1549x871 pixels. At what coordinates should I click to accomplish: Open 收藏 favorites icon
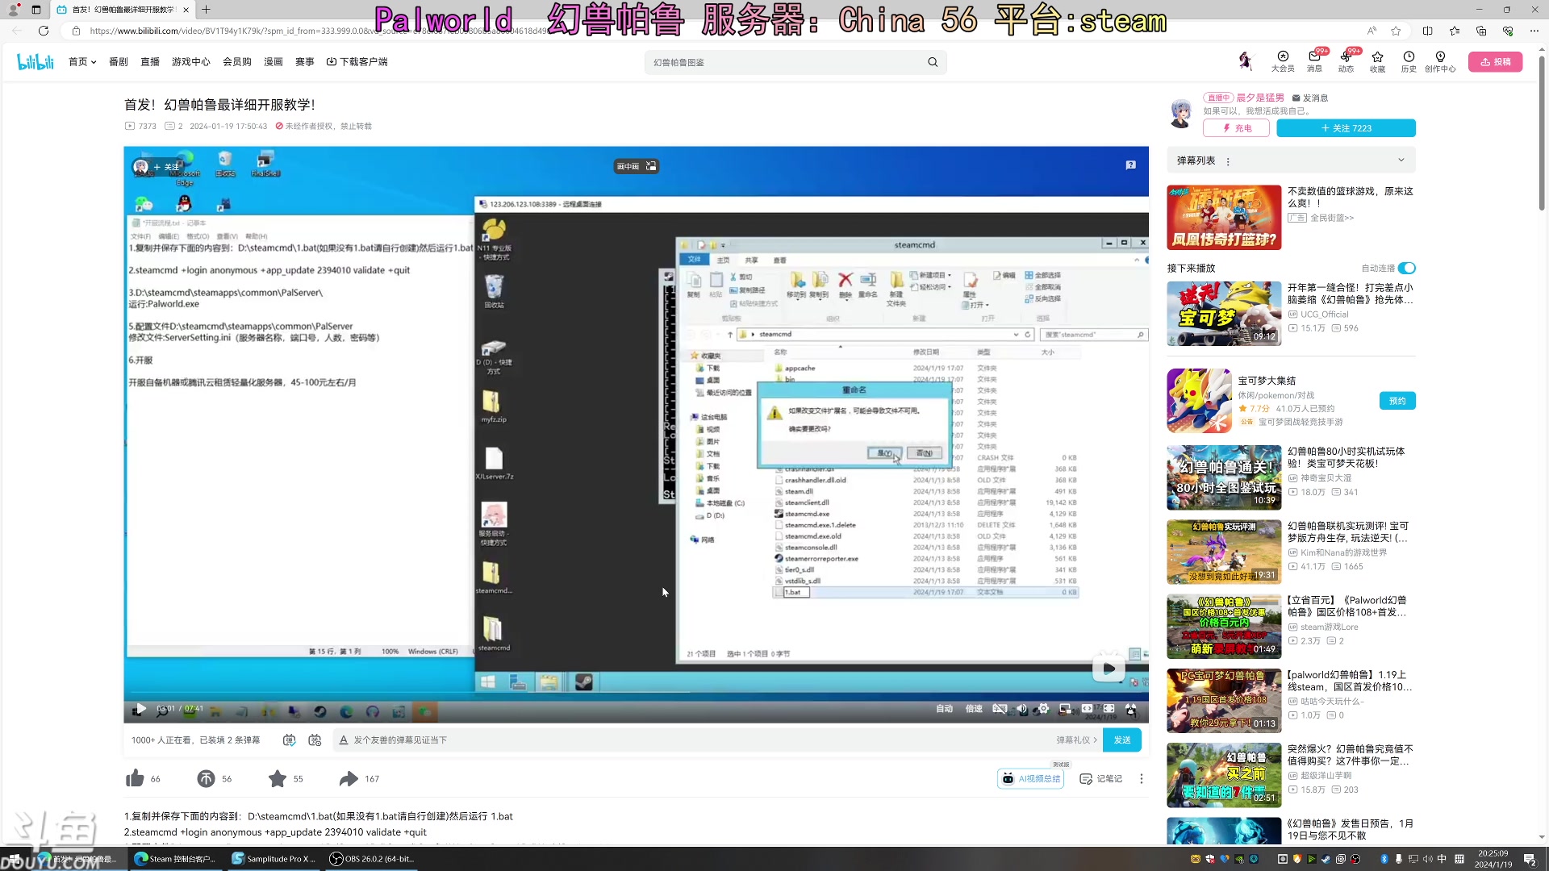point(1377,61)
